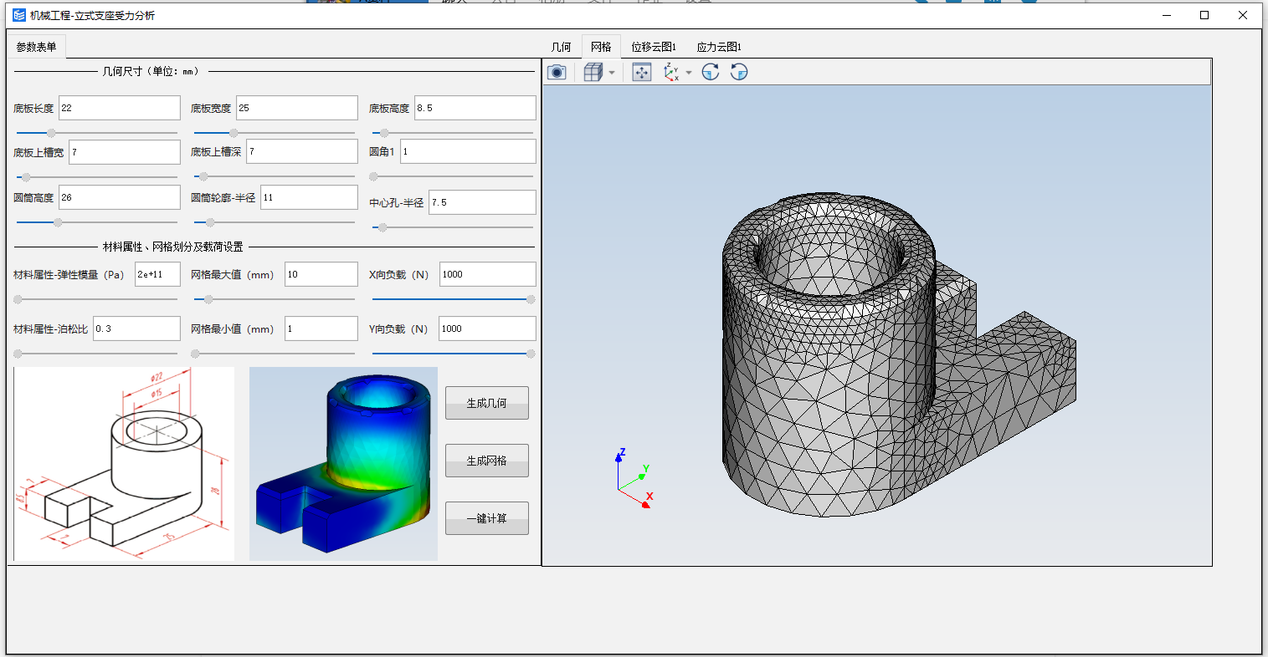Click the 底板长度 input field
The width and height of the screenshot is (1268, 657).
pos(120,108)
